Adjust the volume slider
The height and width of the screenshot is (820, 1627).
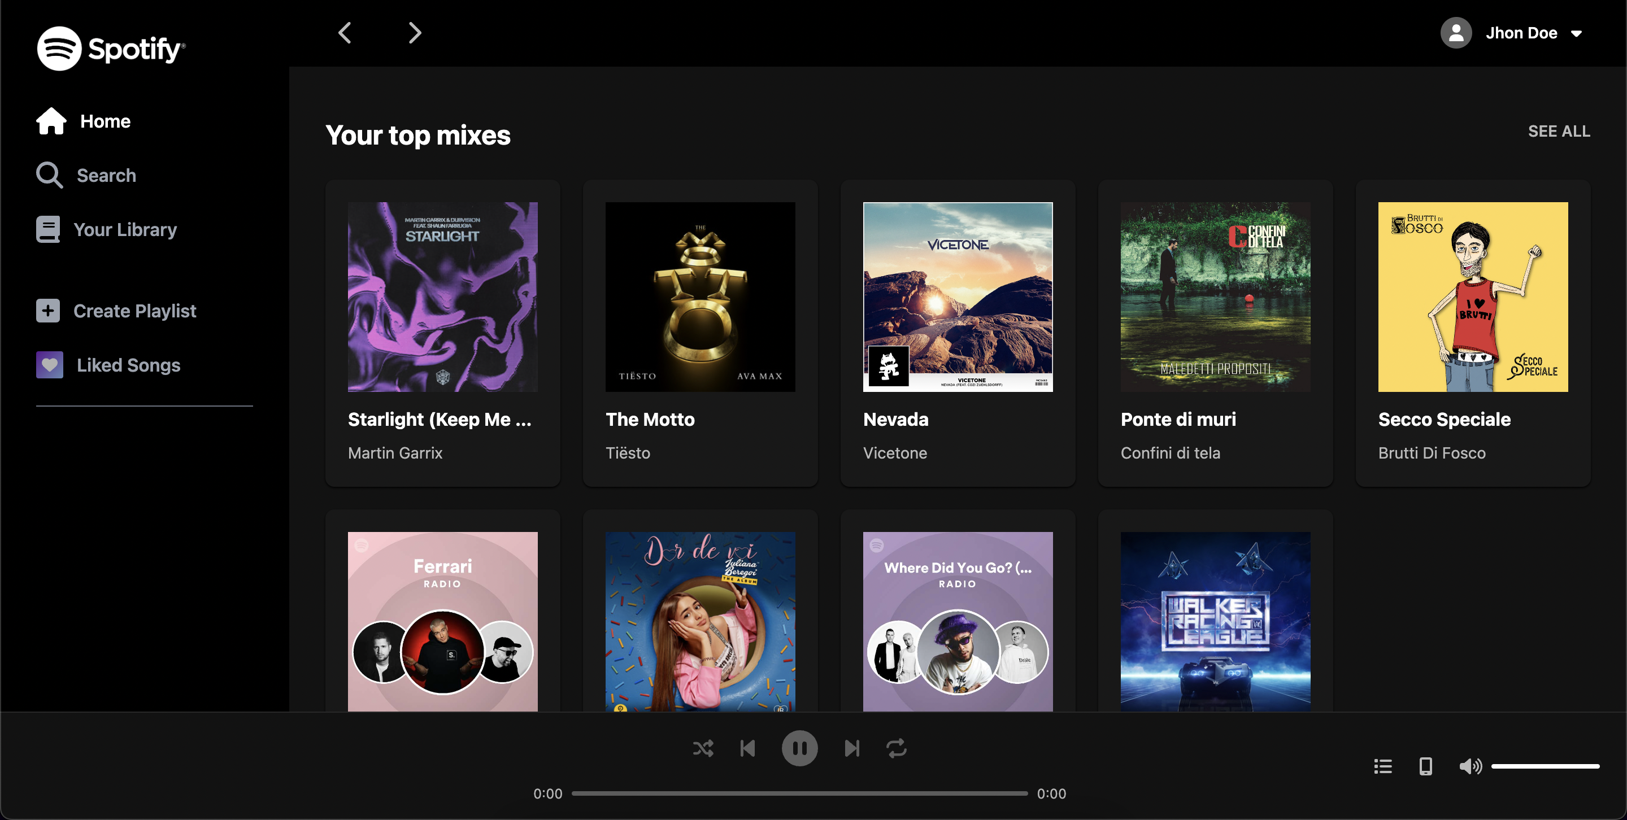pyautogui.click(x=1545, y=766)
